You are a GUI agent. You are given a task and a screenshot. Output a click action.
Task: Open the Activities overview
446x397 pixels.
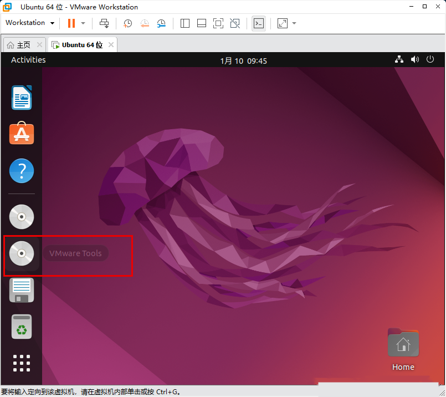28,59
